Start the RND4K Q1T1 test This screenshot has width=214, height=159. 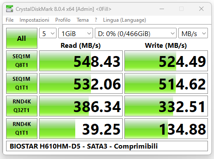pyautogui.click(x=22, y=129)
